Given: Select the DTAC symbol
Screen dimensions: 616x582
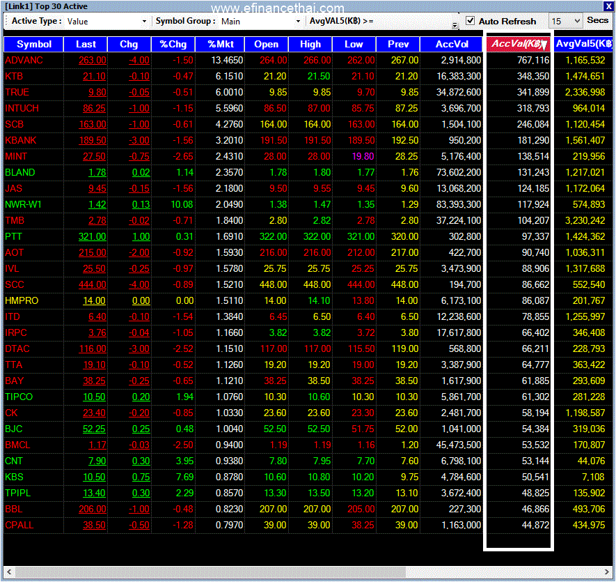Looking at the screenshot, I should tap(17, 349).
